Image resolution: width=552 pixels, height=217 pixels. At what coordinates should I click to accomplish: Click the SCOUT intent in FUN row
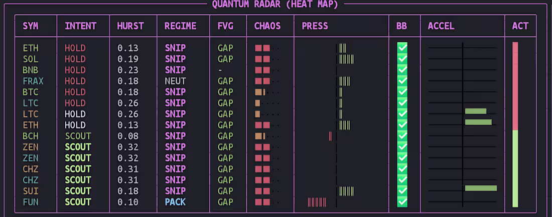point(78,202)
